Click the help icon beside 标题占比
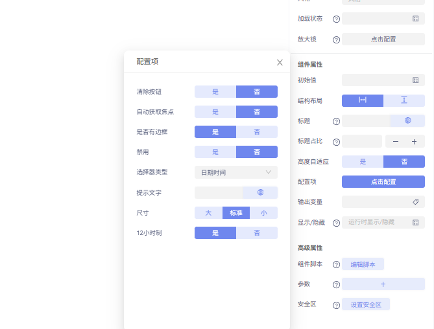The width and height of the screenshot is (434, 329). point(336,142)
